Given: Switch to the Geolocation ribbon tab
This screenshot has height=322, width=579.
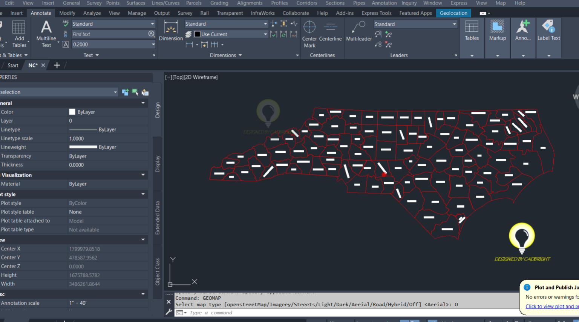Looking at the screenshot, I should [453, 13].
